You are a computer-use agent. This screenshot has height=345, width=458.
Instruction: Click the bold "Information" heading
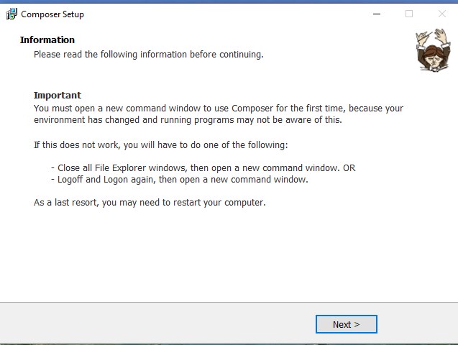pyautogui.click(x=47, y=40)
